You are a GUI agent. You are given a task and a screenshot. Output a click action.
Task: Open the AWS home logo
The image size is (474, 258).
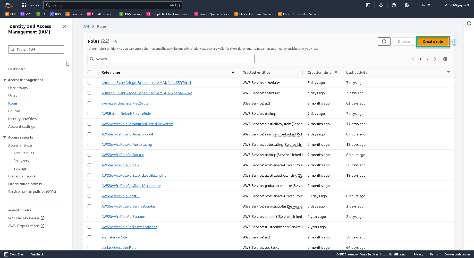click(9, 5)
